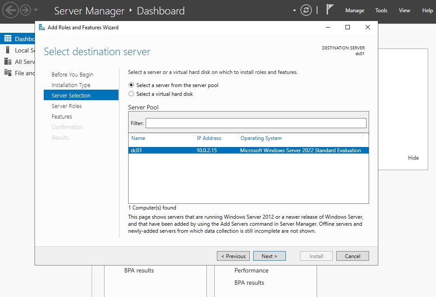436x297 pixels.
Task: Open the Notifications flag icon
Action: pos(329,10)
